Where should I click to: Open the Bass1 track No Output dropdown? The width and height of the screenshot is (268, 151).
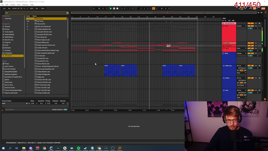(x=241, y=85)
